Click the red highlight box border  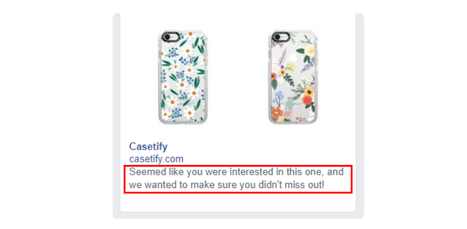[x=237, y=165]
